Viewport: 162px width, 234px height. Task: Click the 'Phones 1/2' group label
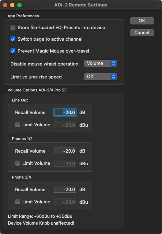click(x=22, y=139)
